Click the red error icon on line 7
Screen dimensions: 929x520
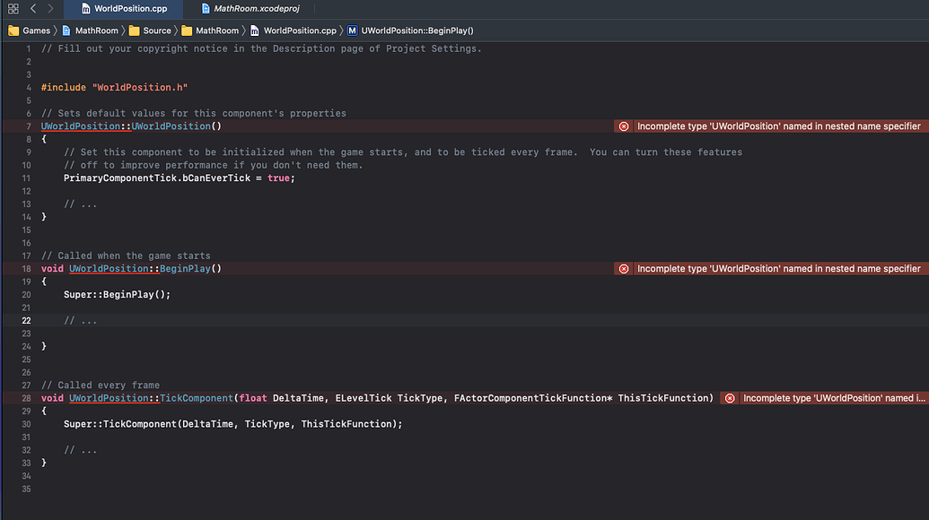[624, 126]
